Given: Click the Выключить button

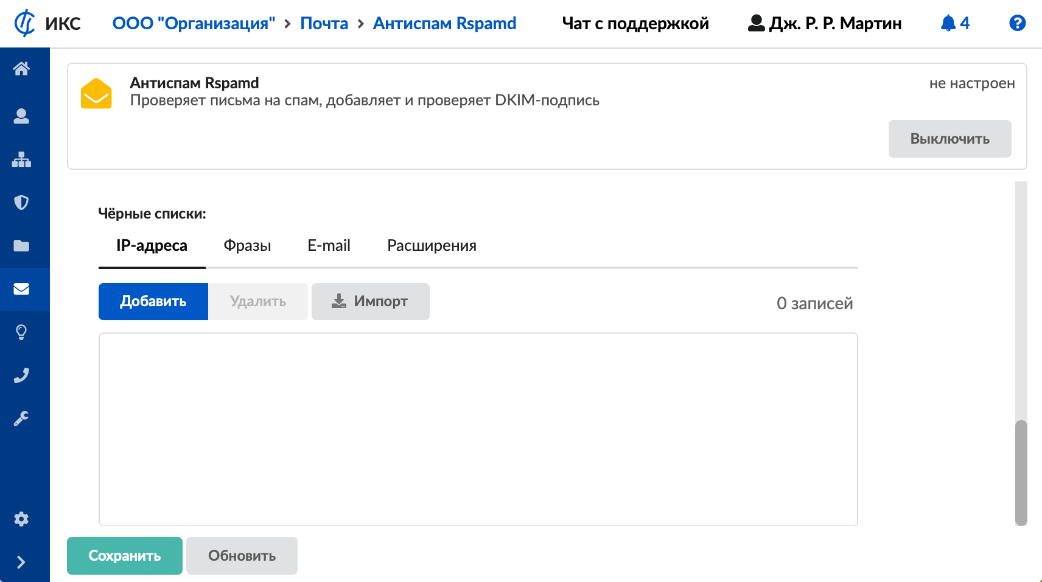Looking at the screenshot, I should click(x=949, y=139).
